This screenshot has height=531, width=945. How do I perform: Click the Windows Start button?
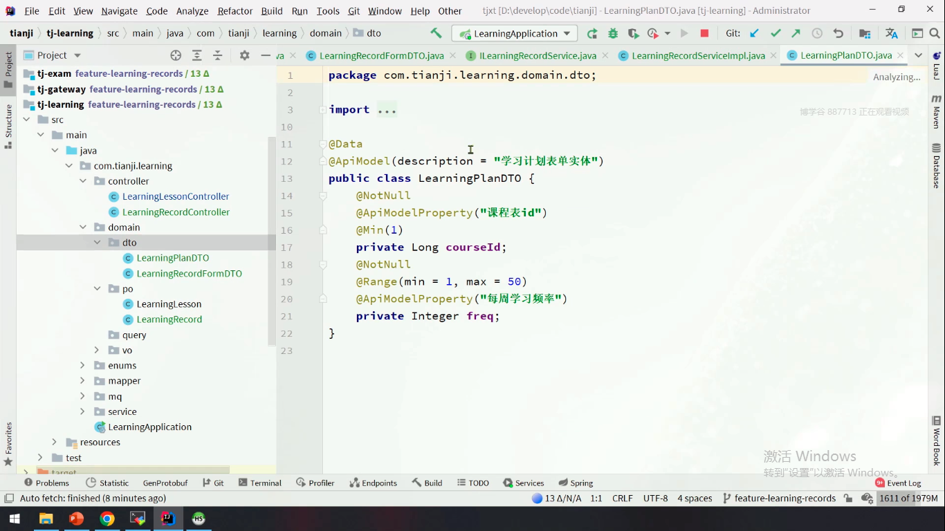15,518
